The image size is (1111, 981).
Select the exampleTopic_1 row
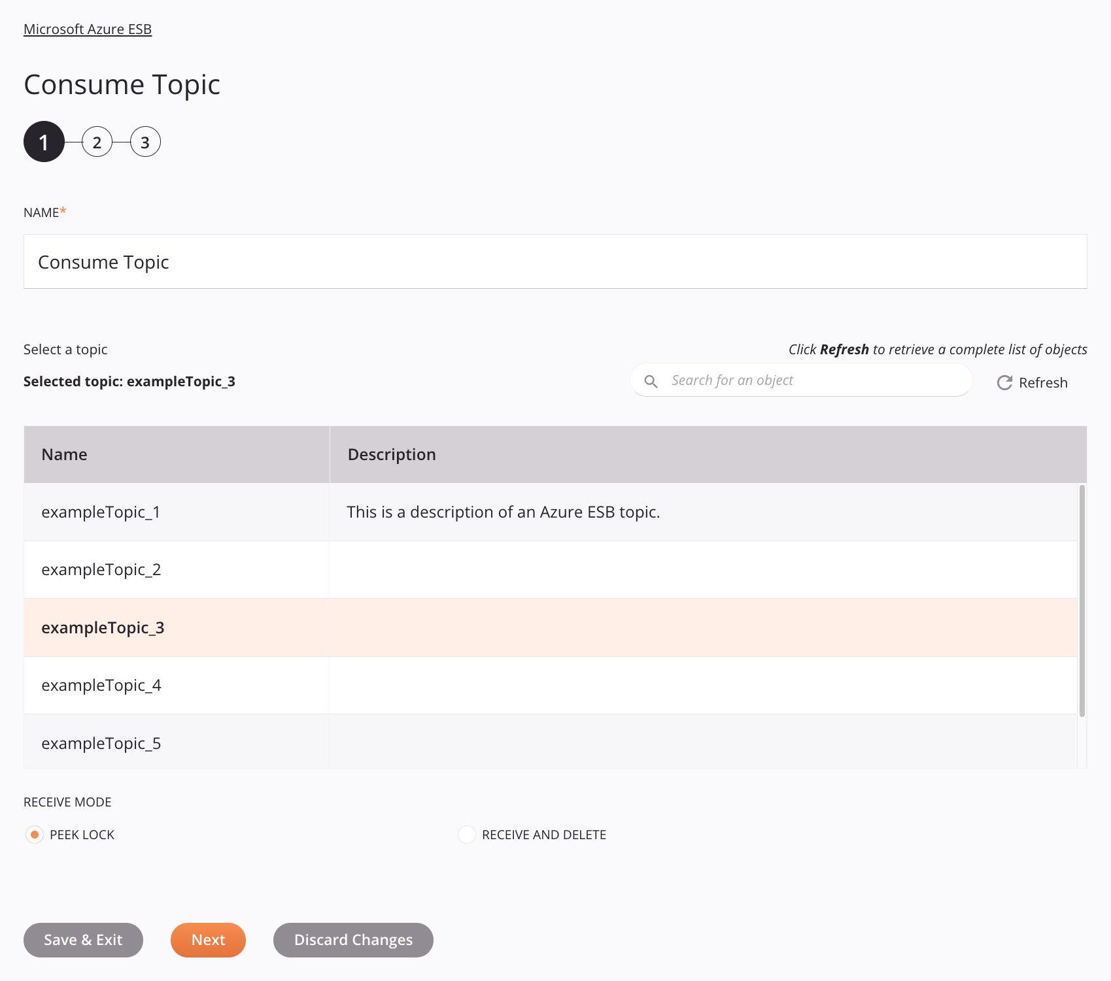coord(551,512)
